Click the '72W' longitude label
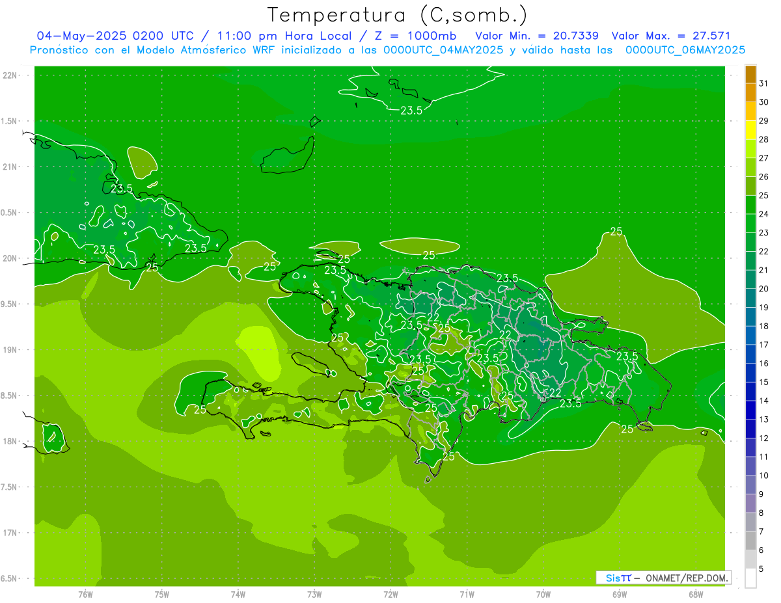Viewport: 781px width, 603px height. click(390, 595)
